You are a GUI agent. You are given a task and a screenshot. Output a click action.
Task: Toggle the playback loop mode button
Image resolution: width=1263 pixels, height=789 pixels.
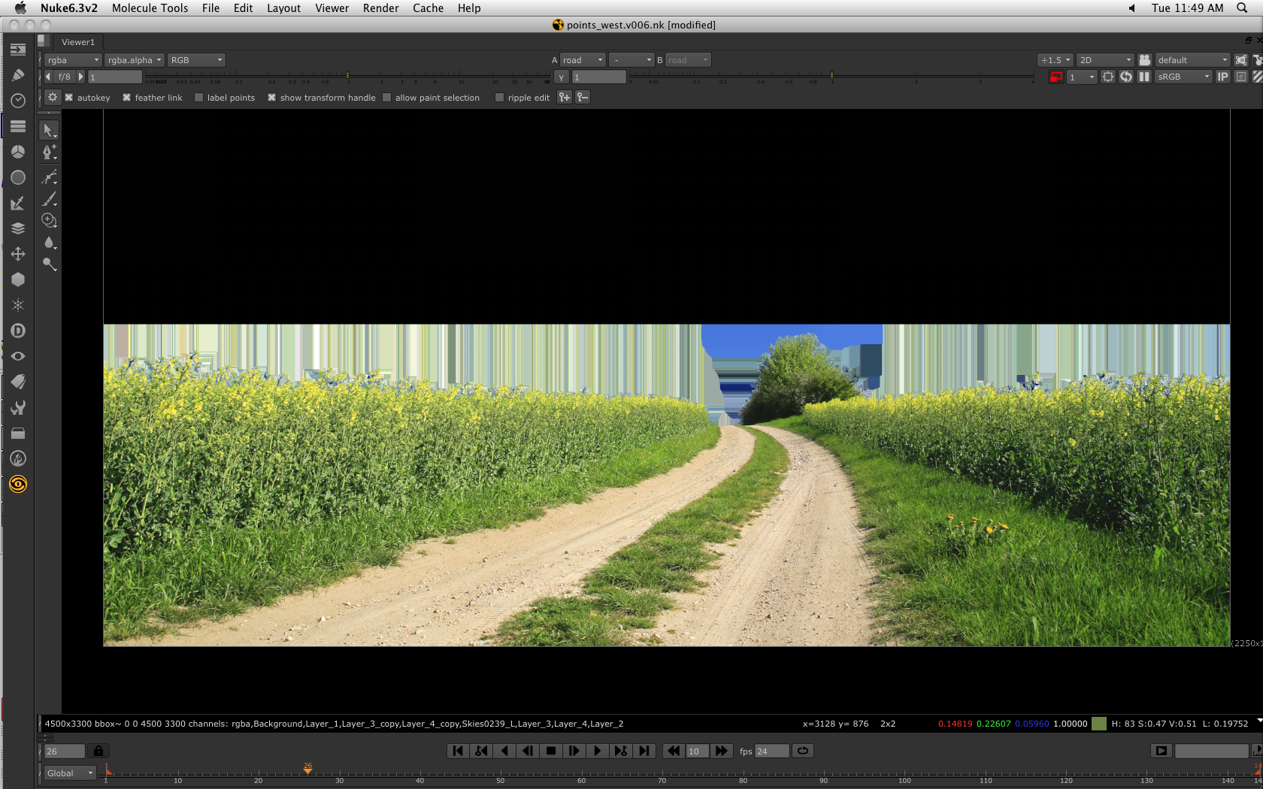coord(803,751)
